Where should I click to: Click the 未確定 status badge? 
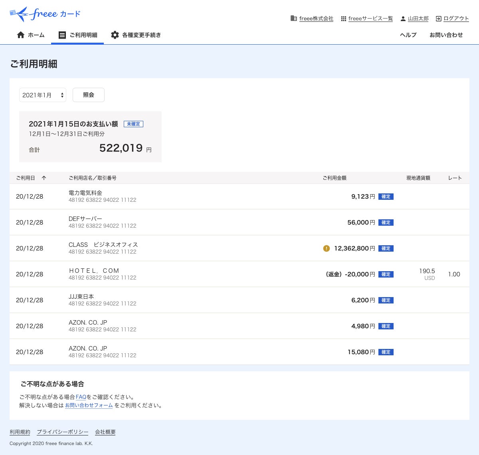[133, 124]
